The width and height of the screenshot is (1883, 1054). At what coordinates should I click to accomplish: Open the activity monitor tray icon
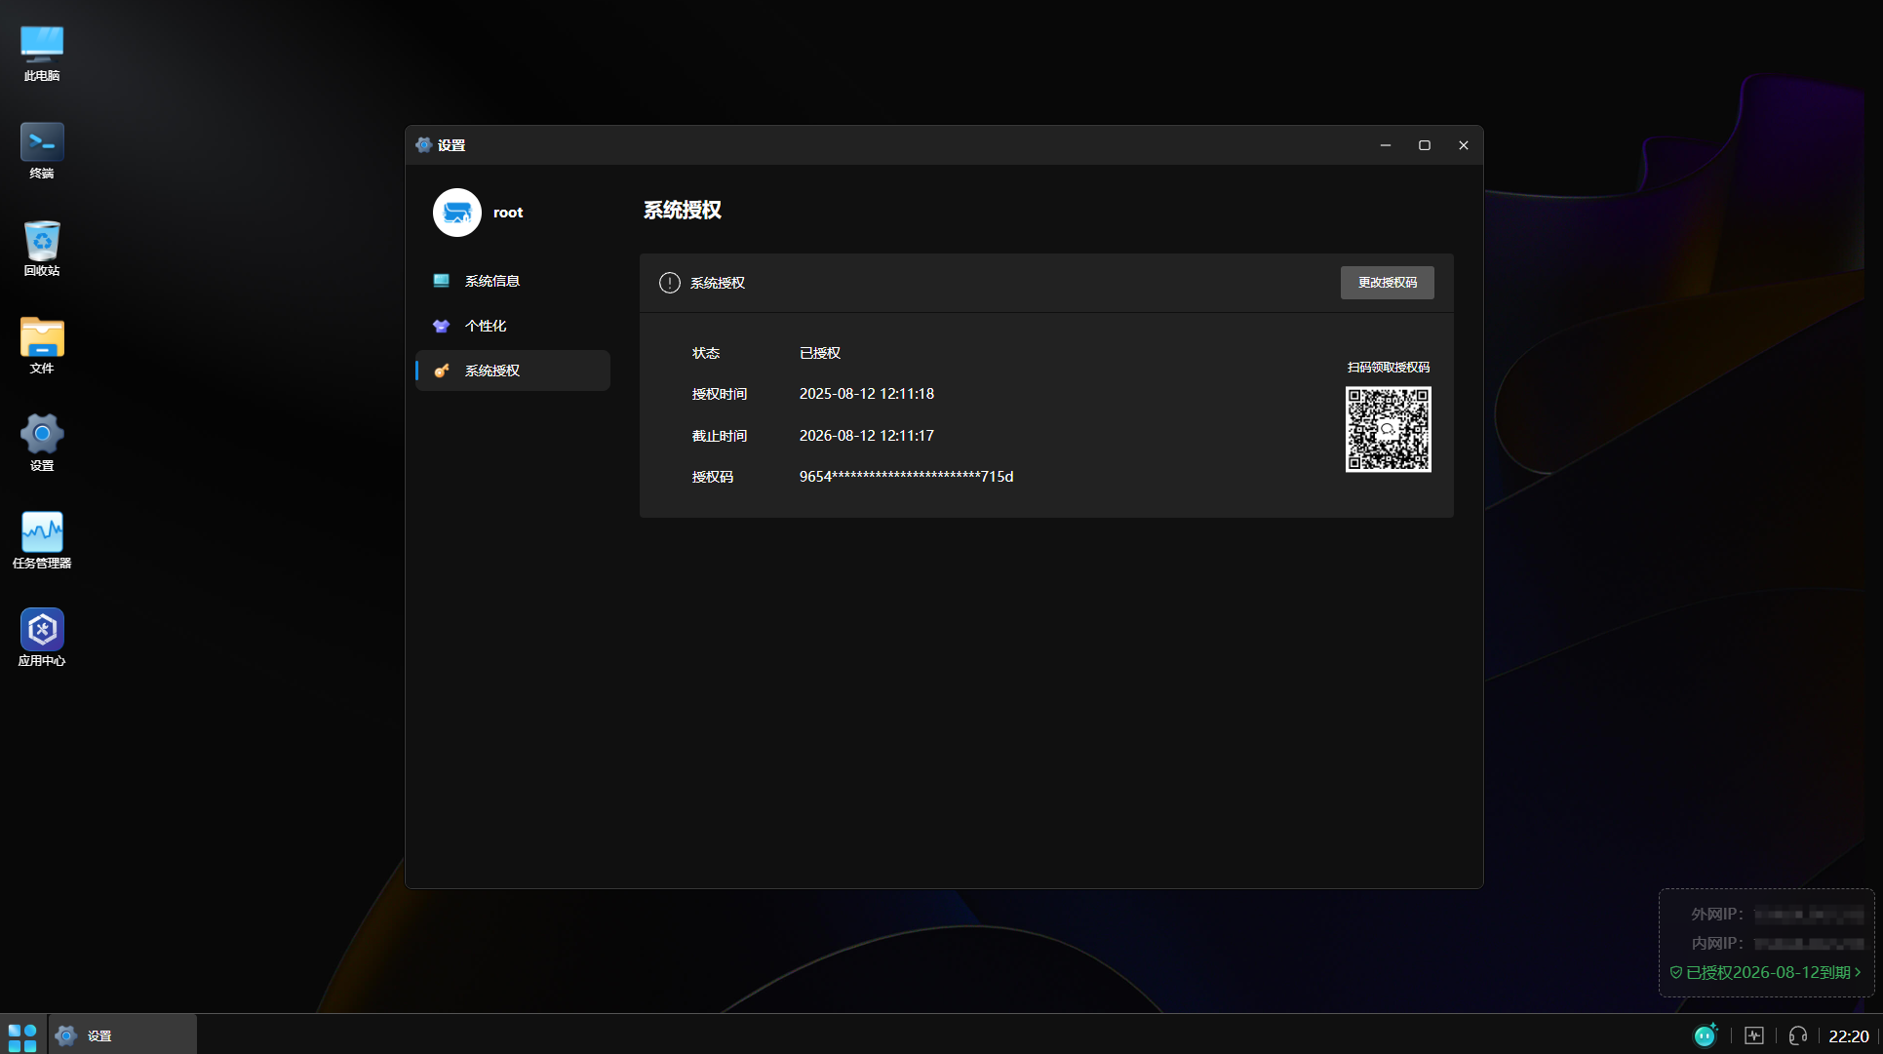pos(1754,1035)
